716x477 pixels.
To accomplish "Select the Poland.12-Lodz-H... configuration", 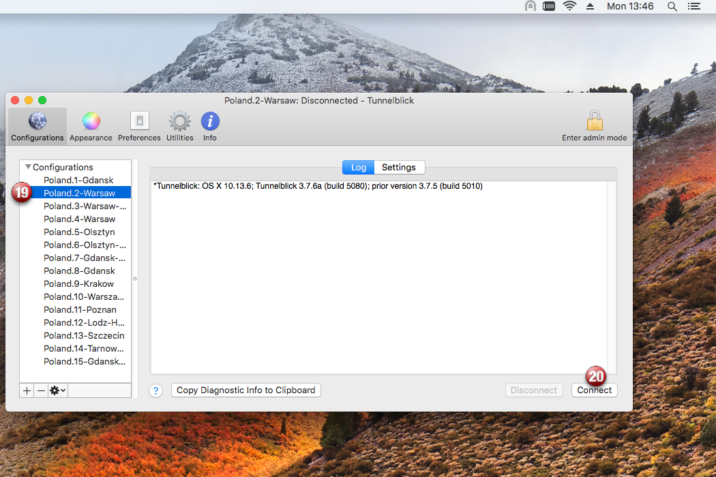I will pyautogui.click(x=76, y=323).
